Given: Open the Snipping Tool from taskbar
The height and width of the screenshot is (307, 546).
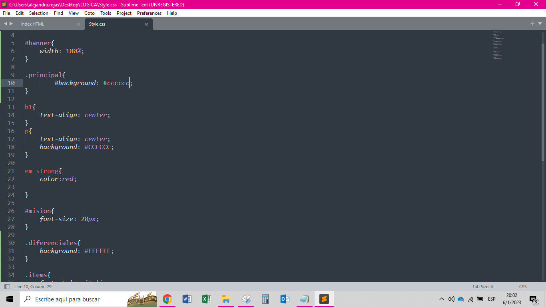Looking at the screenshot, I should pyautogui.click(x=245, y=299).
